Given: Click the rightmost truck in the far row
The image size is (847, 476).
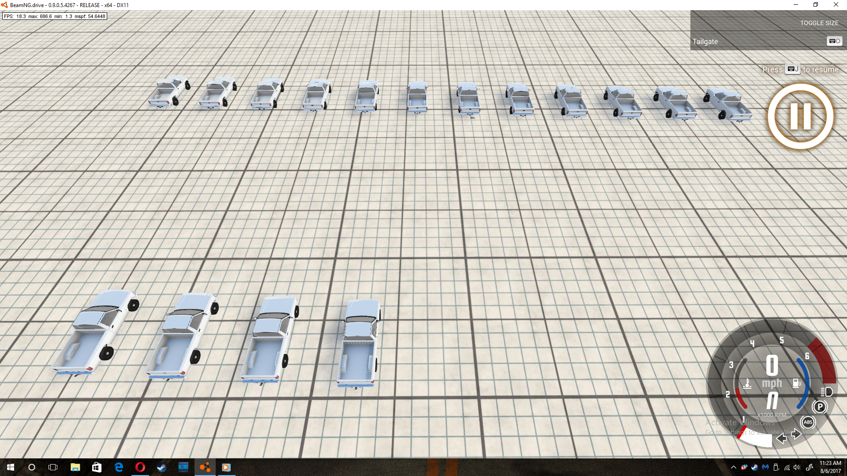Looking at the screenshot, I should [x=727, y=105].
